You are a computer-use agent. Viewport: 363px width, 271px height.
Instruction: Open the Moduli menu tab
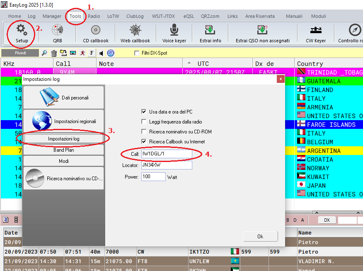318,16
